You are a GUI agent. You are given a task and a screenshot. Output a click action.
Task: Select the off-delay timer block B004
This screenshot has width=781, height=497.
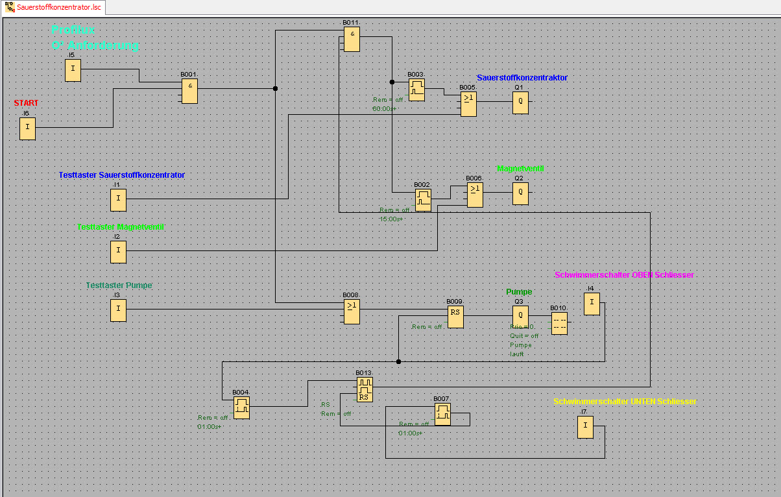(241, 407)
